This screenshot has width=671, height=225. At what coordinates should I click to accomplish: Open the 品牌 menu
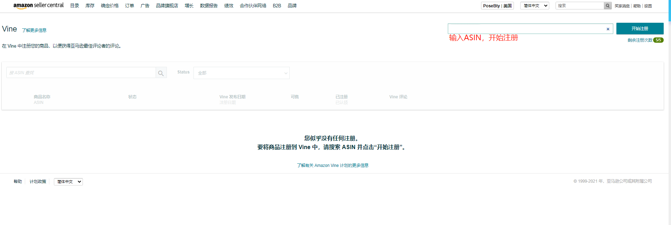click(292, 6)
